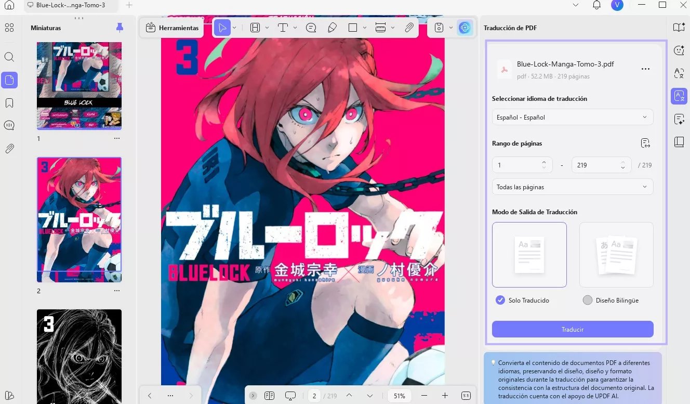The width and height of the screenshot is (690, 404).
Task: Open the search icon in the left sidebar
Action: tap(9, 57)
